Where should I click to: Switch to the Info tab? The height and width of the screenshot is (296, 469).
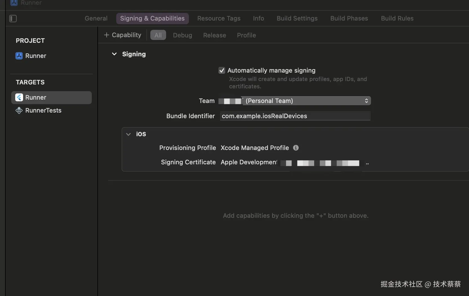click(x=258, y=19)
